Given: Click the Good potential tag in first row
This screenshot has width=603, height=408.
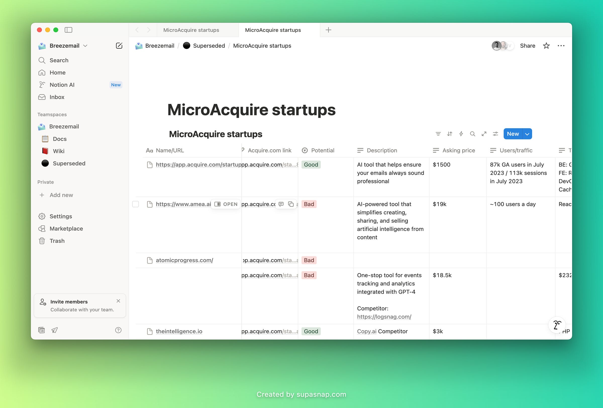Looking at the screenshot, I should [x=311, y=165].
